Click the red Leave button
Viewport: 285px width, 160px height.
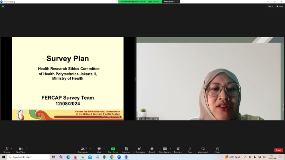pyautogui.click(x=279, y=150)
